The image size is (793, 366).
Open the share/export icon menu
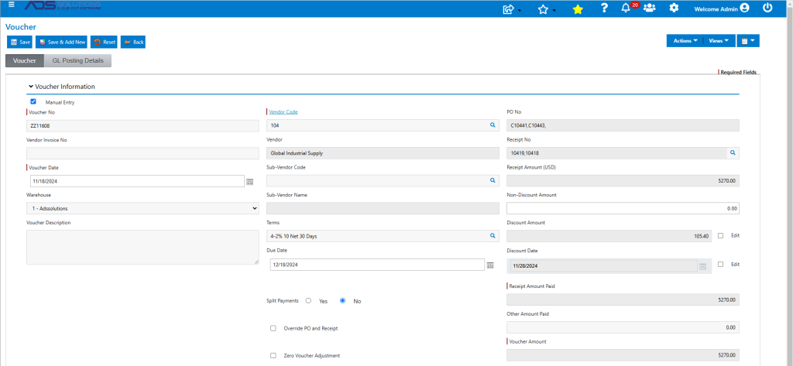pyautogui.click(x=512, y=9)
